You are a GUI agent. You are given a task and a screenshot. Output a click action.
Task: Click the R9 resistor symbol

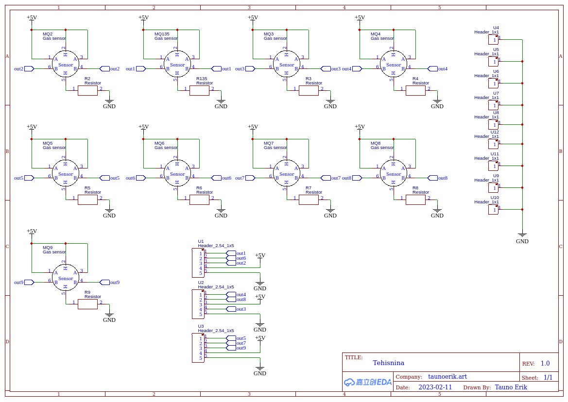87,304
